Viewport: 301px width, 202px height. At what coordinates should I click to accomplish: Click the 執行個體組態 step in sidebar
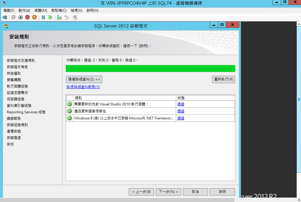click(17, 86)
